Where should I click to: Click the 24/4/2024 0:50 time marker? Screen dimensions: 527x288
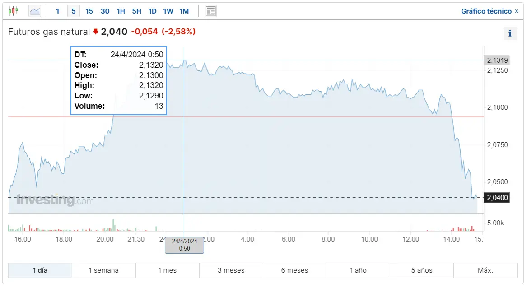pyautogui.click(x=184, y=245)
